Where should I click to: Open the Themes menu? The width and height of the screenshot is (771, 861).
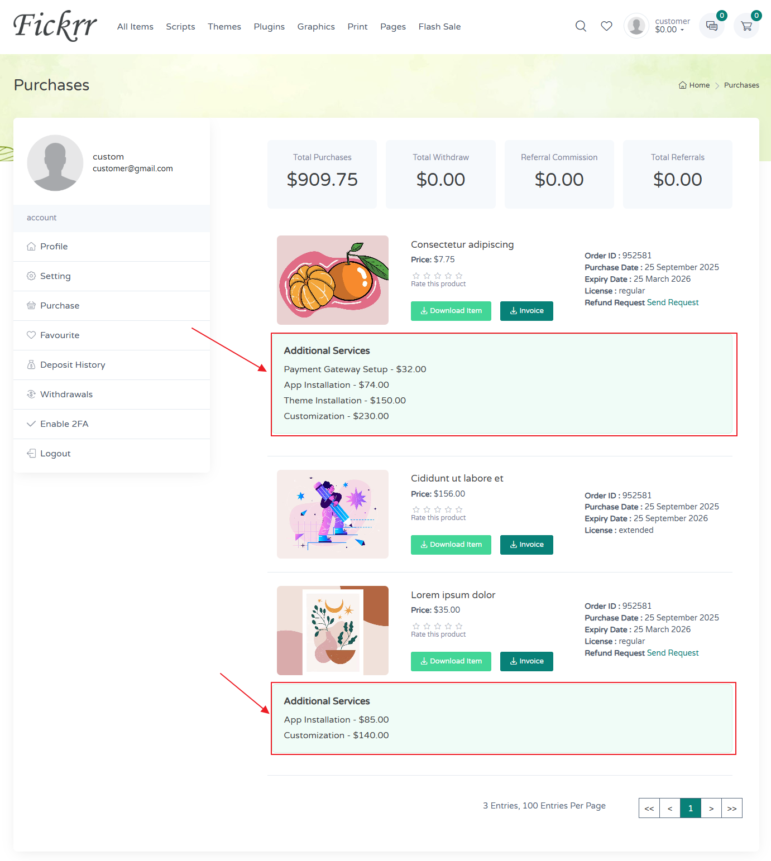(224, 27)
